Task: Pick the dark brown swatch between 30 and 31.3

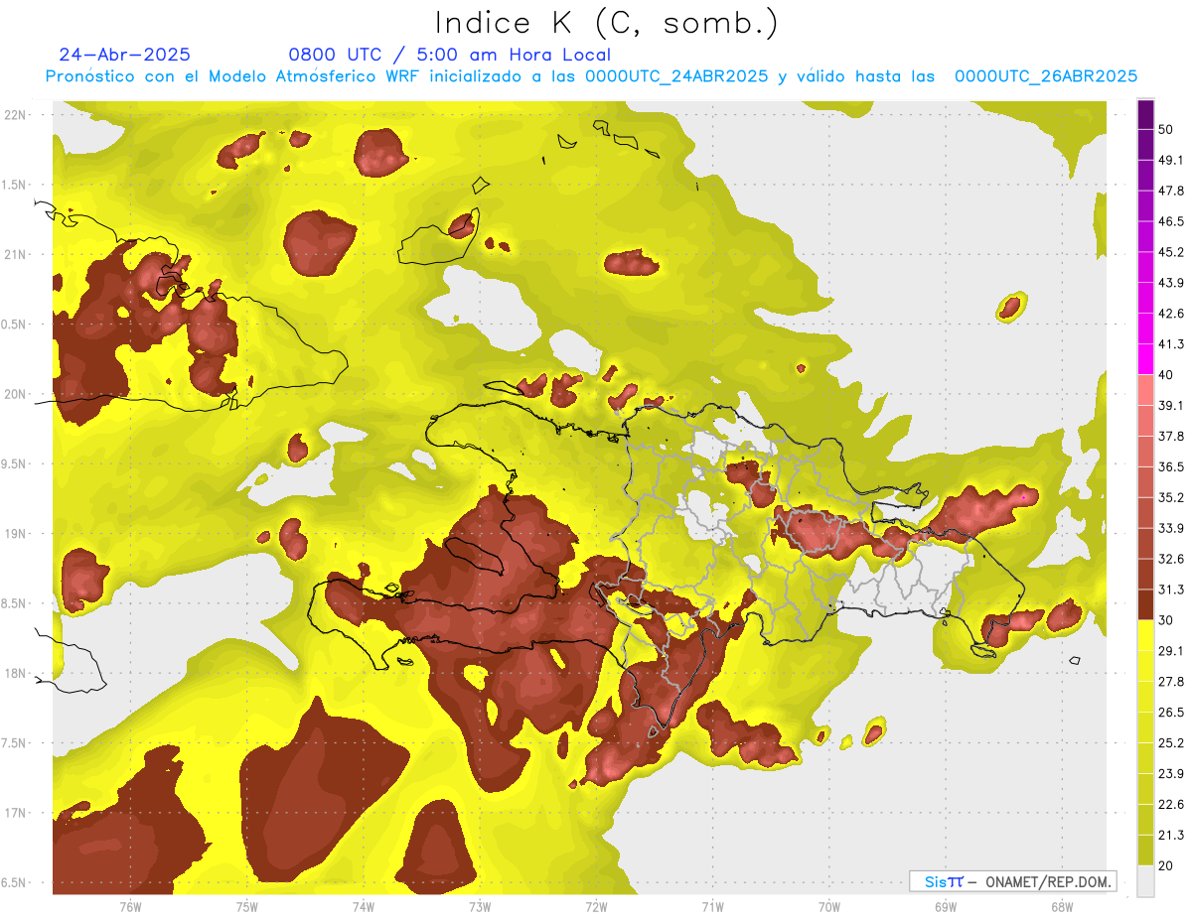Action: point(1145,604)
